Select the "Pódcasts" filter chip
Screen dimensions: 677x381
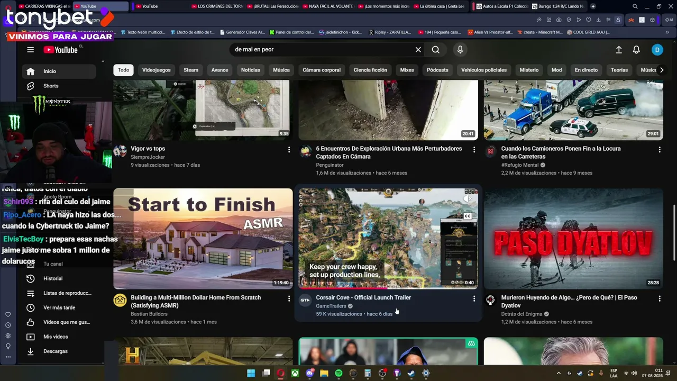(437, 70)
